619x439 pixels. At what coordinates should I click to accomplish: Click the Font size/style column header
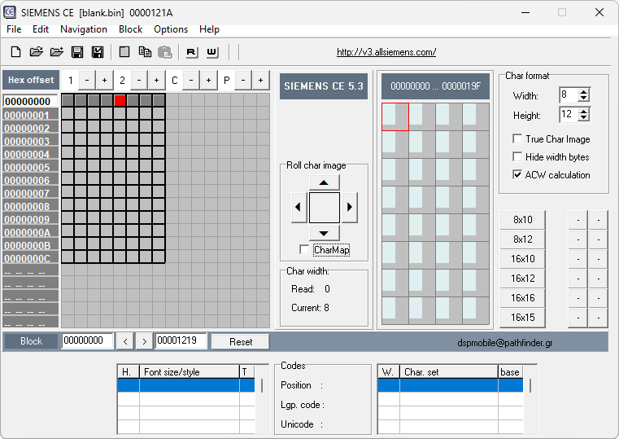click(190, 372)
